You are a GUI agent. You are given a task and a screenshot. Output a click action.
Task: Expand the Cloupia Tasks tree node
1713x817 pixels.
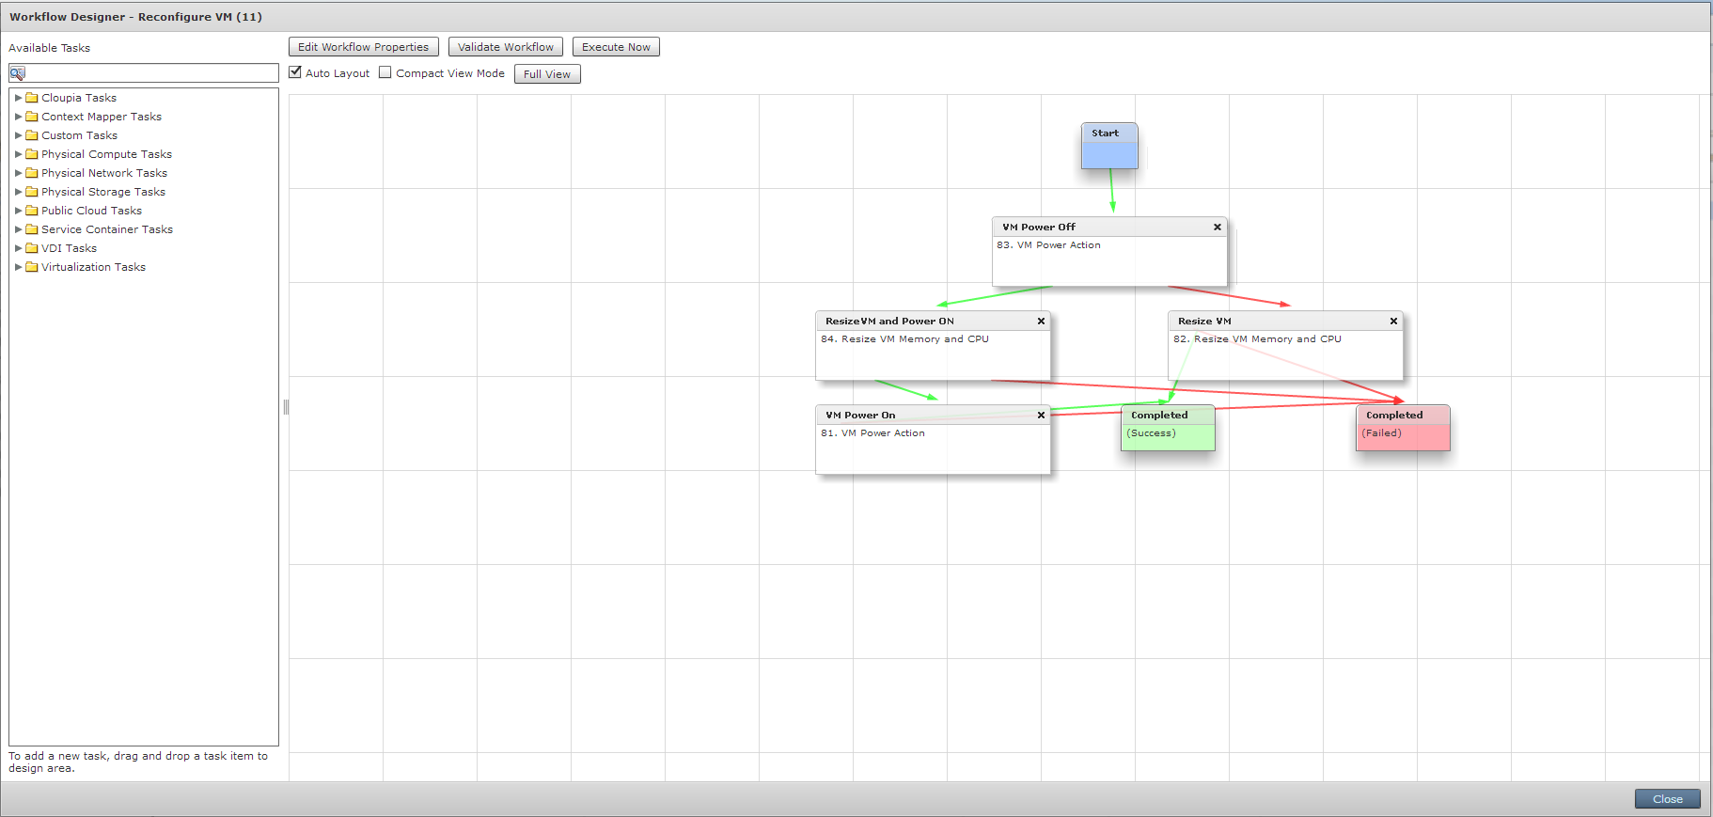click(18, 98)
